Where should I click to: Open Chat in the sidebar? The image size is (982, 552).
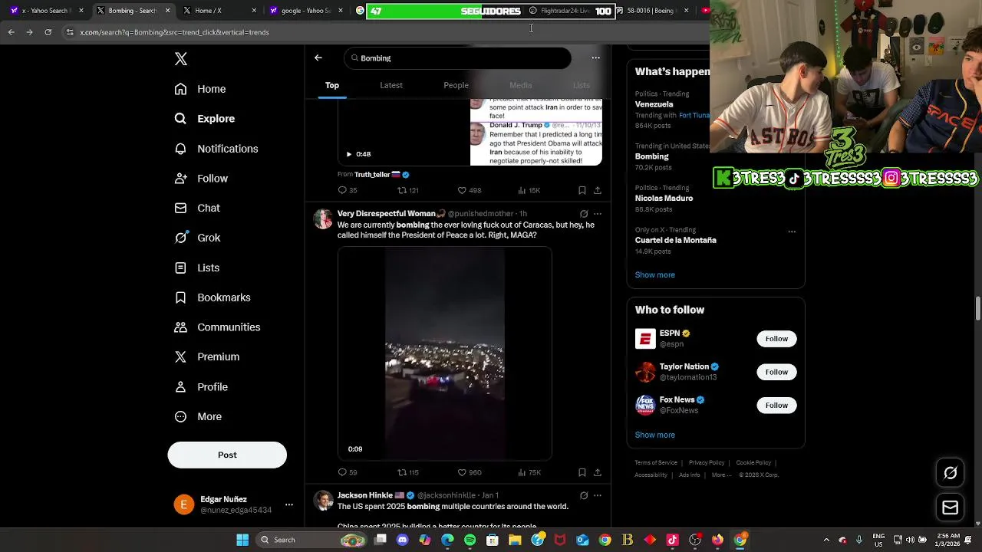197,208
